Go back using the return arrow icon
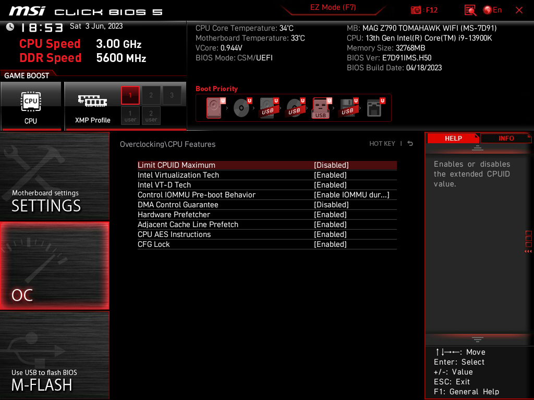This screenshot has width=534, height=400. tap(410, 144)
